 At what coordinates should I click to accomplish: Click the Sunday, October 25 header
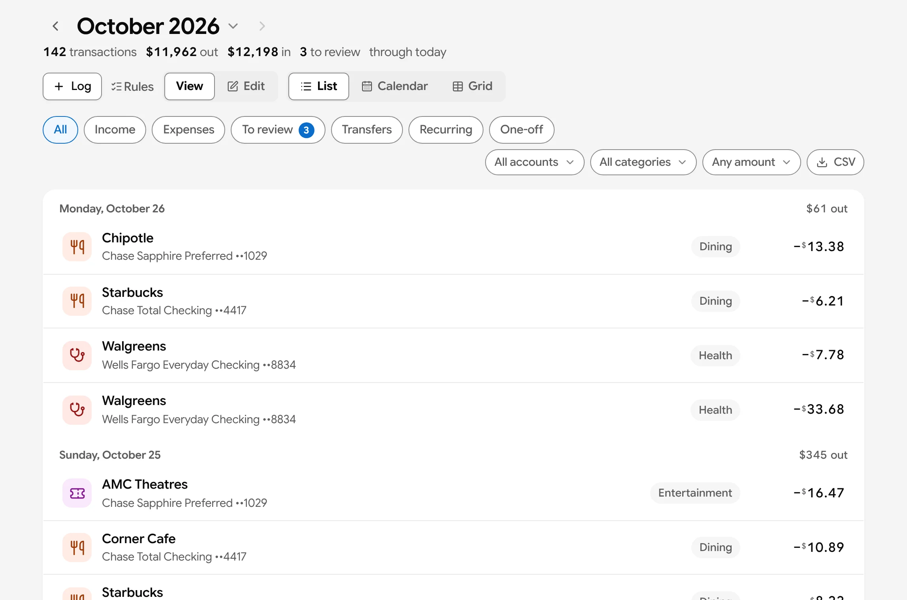[x=110, y=455]
